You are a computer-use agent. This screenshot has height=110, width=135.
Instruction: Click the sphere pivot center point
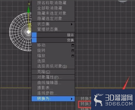click(x=29, y=32)
